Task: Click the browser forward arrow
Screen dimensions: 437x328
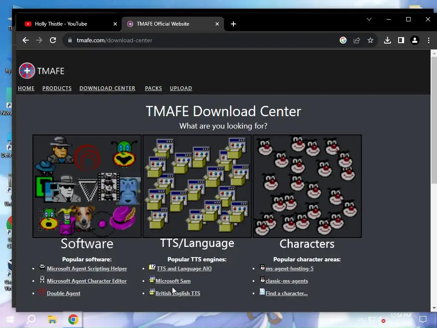Action: pyautogui.click(x=39, y=40)
